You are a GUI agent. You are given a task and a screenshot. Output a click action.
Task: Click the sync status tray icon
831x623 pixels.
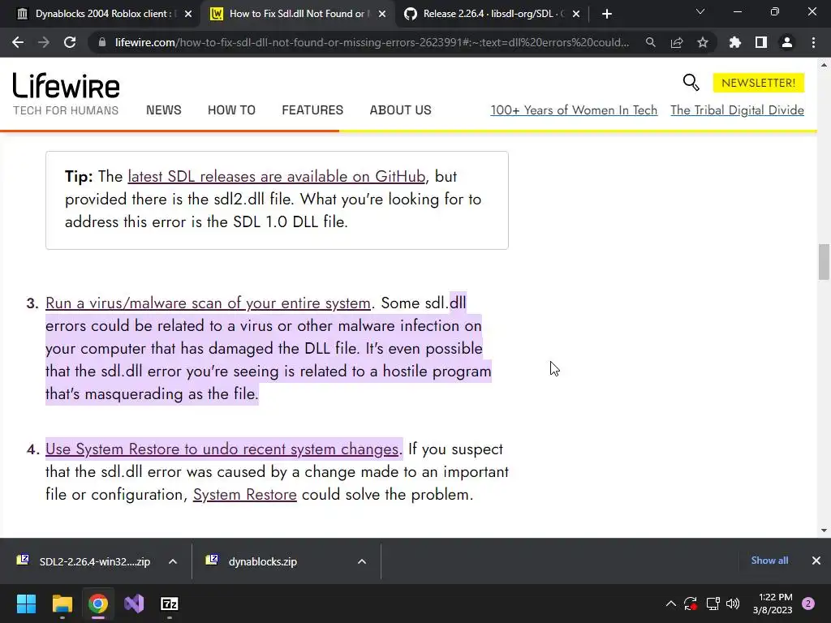coord(690,604)
